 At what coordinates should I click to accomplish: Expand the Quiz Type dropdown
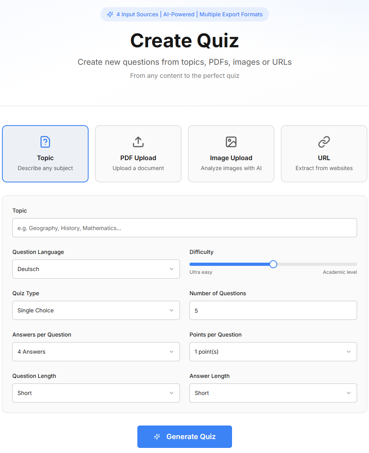tap(96, 310)
